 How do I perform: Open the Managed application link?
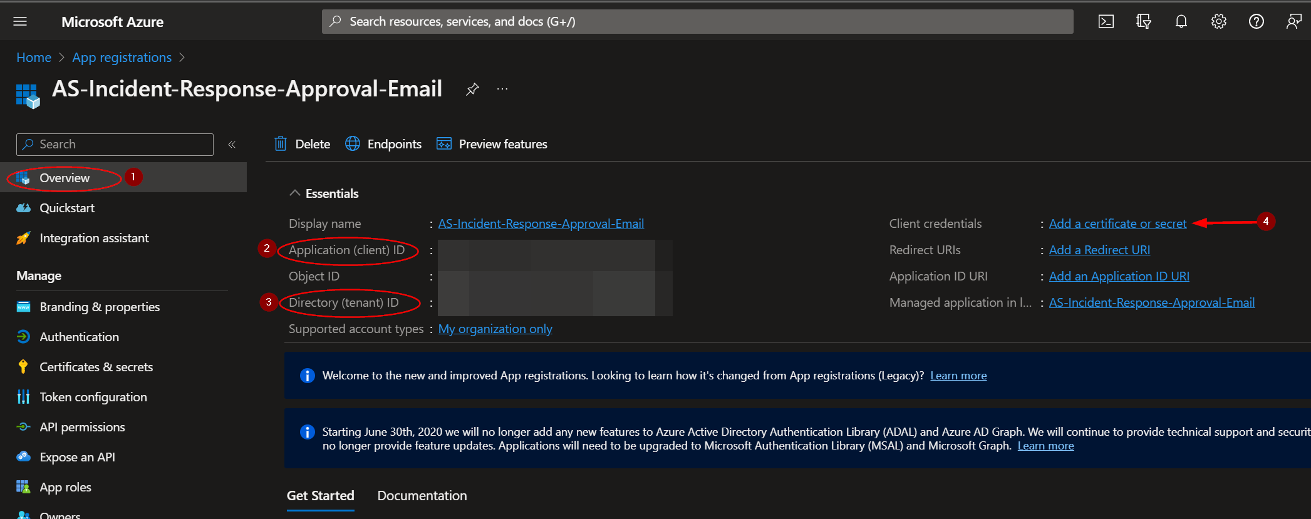(x=1151, y=302)
